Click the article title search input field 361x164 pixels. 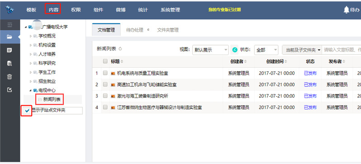(342, 50)
